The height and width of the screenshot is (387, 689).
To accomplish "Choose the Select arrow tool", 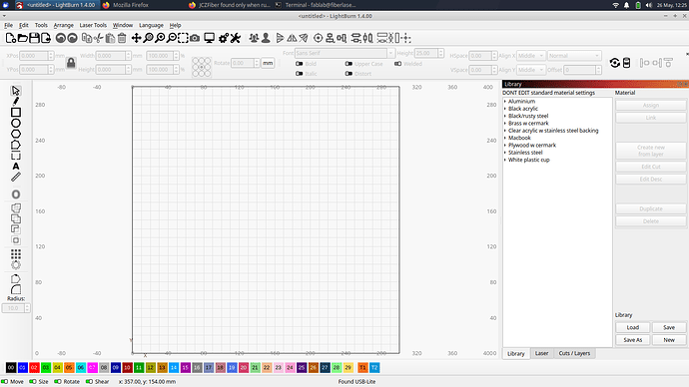I will [x=16, y=91].
